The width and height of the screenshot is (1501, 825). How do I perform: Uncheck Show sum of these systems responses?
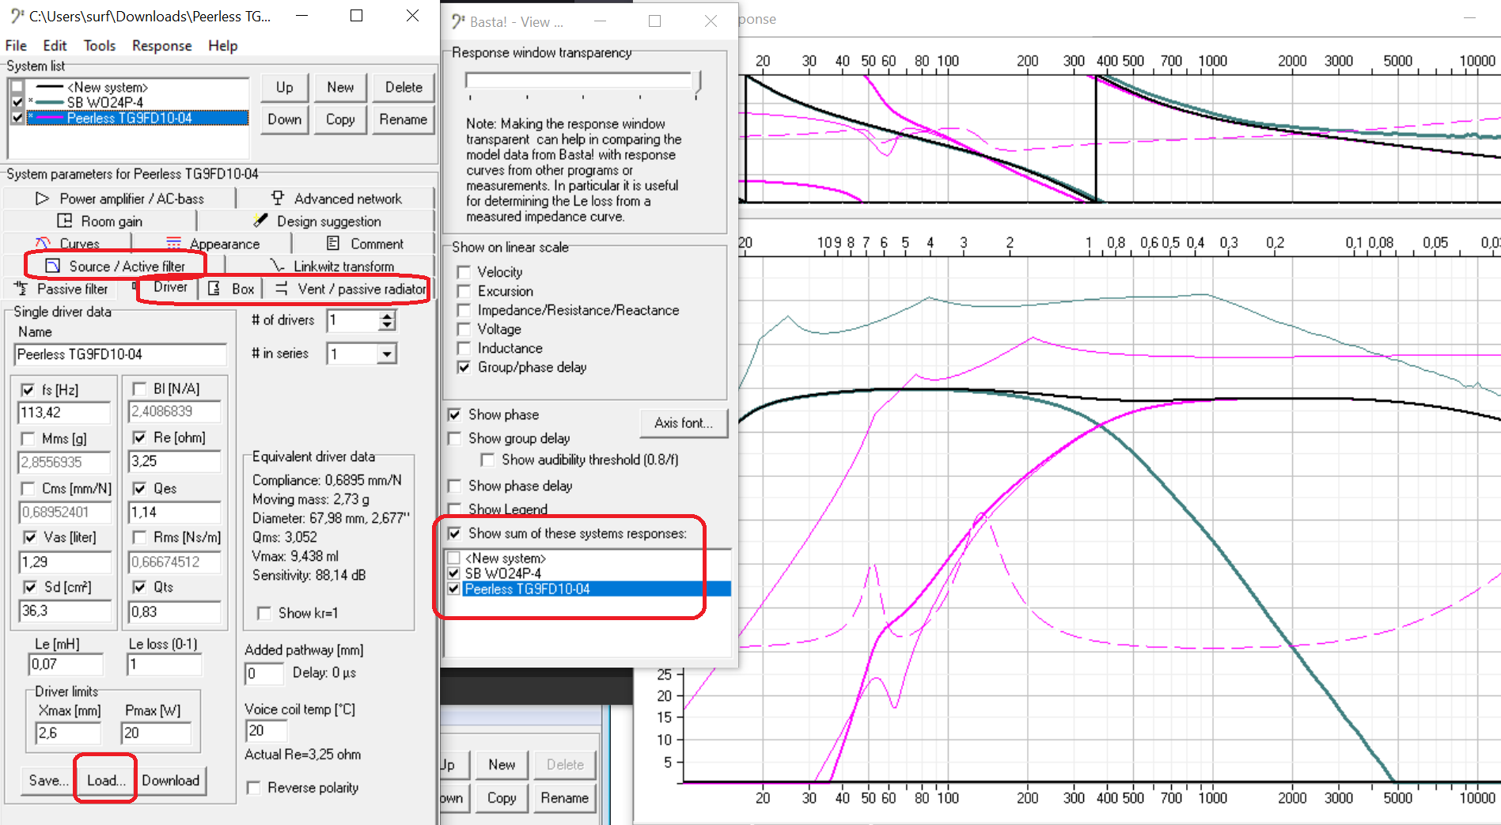pos(455,533)
